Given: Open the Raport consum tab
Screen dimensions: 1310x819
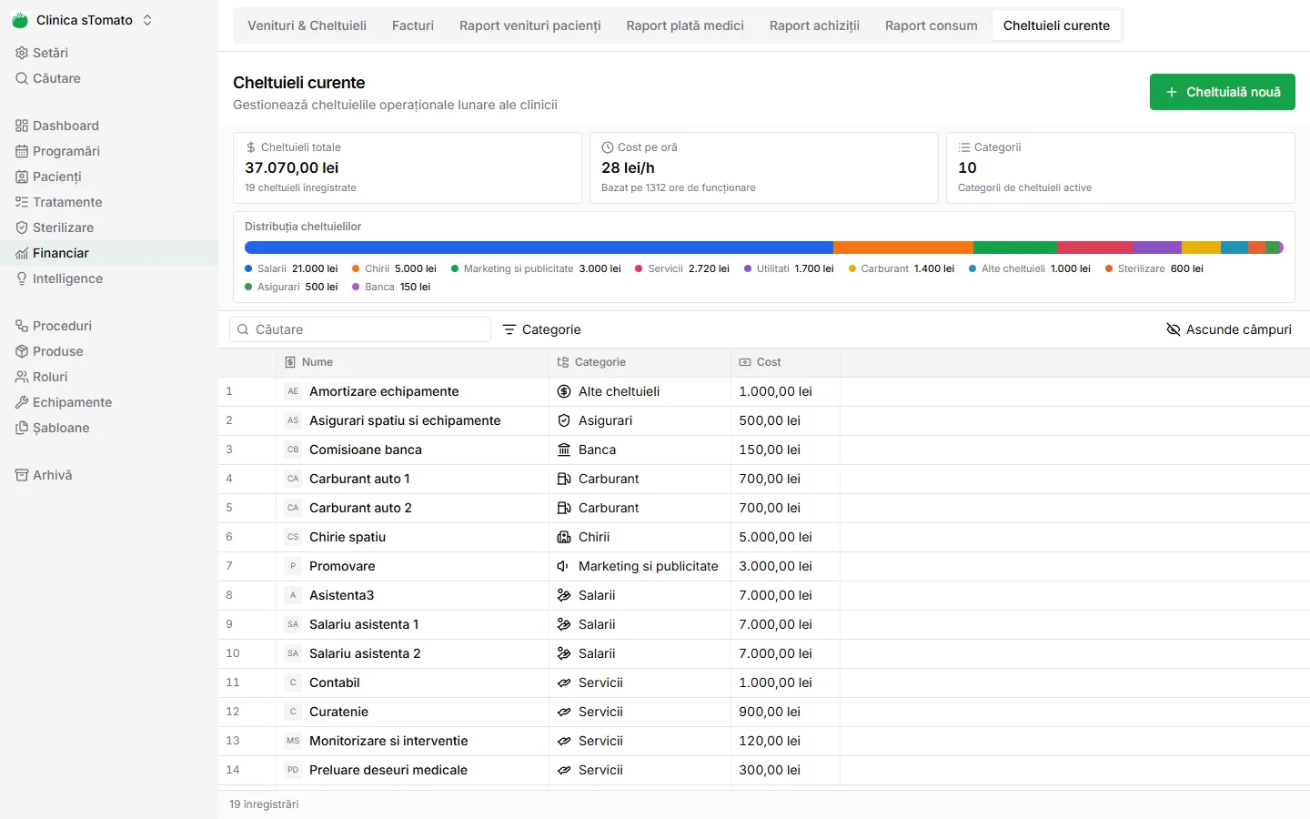Looking at the screenshot, I should (x=932, y=25).
